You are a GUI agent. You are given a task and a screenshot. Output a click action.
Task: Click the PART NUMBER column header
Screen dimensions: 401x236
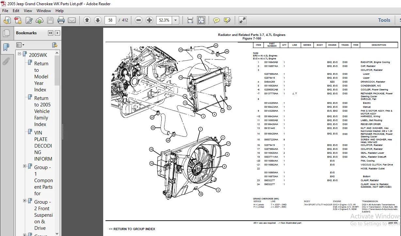(x=272, y=45)
